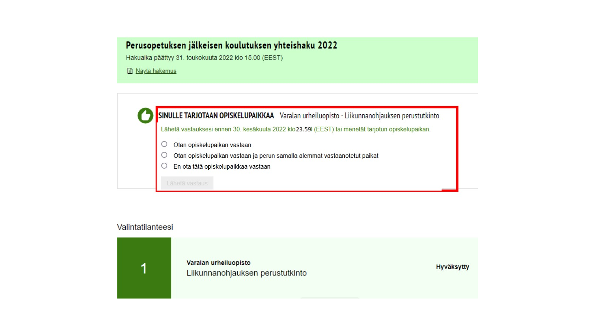Click the green thumbs-up icon
This screenshot has height=335, width=595.
(x=145, y=116)
